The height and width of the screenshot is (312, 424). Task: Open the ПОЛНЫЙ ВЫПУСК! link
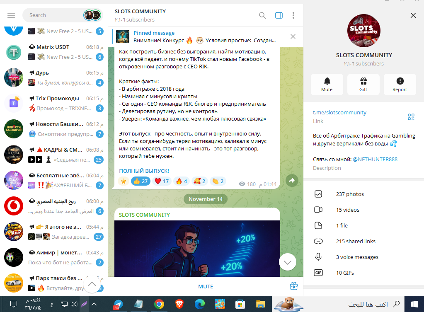[144, 171]
